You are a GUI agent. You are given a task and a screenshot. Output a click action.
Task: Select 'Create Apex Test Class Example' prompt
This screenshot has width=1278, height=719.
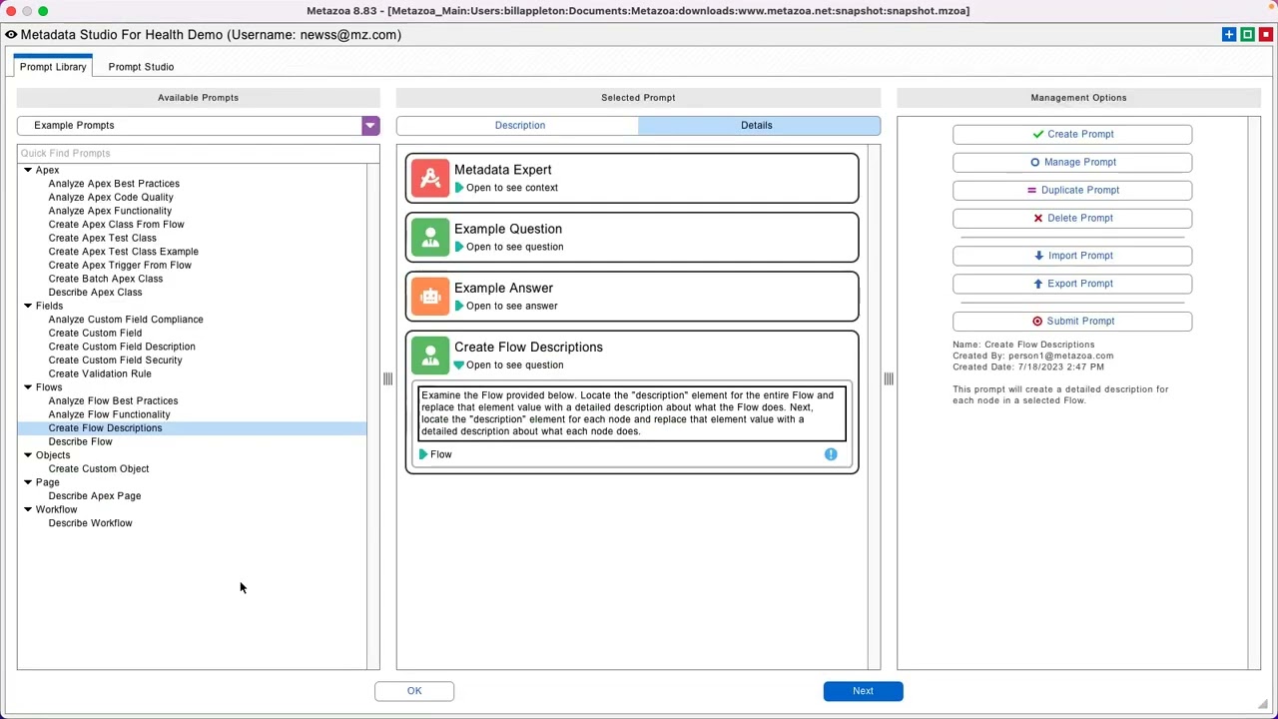[x=123, y=252]
